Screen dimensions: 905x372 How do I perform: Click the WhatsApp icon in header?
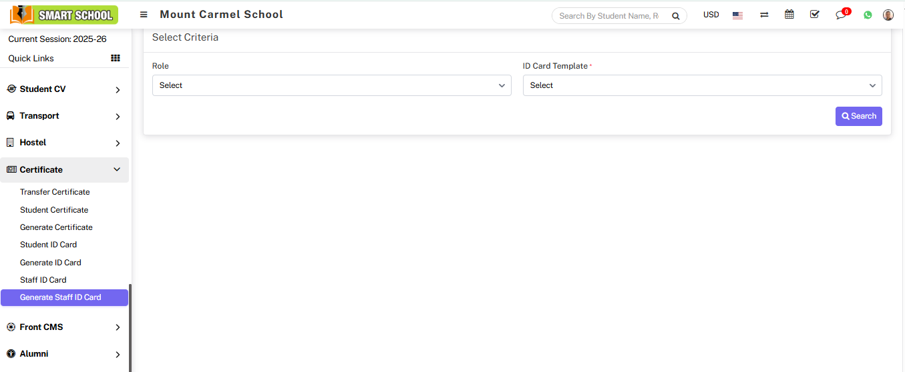(868, 15)
